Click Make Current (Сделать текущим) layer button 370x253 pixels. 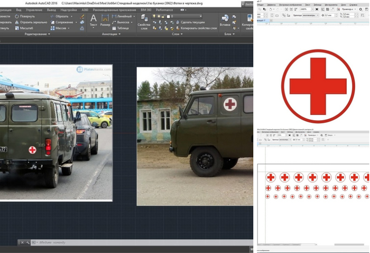[x=190, y=22]
